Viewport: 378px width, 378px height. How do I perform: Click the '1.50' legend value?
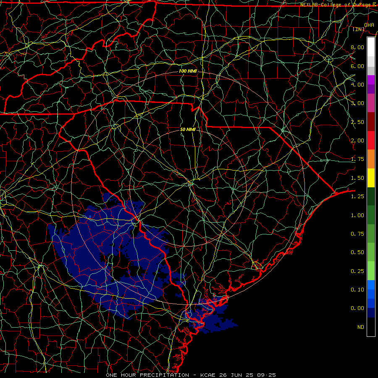click(357, 178)
